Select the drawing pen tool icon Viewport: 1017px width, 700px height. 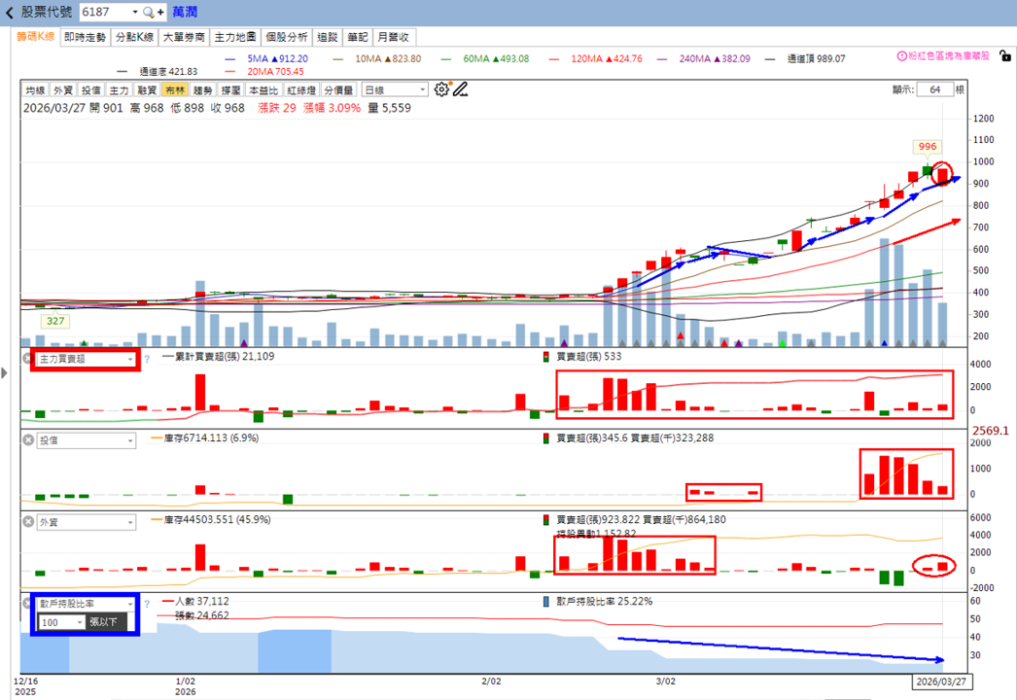(460, 89)
